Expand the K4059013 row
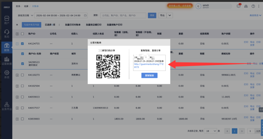The height and width of the screenshot is (139, 263). 17,97
